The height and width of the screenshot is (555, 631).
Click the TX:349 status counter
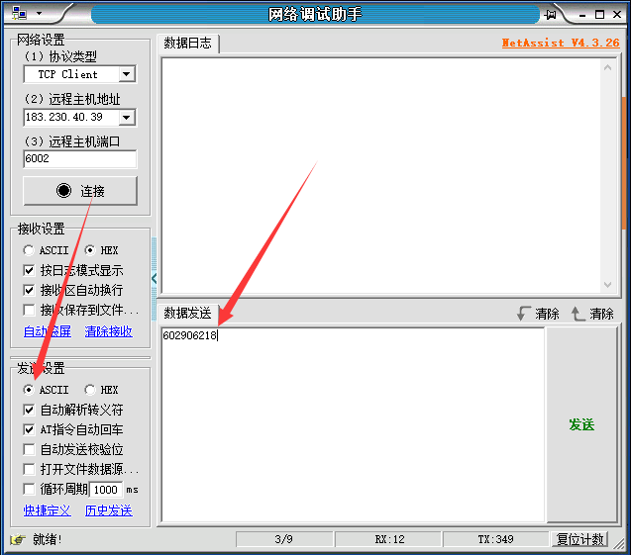495,539
